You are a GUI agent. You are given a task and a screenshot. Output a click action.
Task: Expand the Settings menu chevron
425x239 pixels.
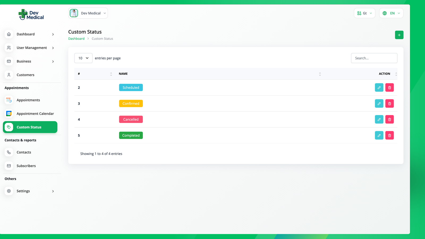click(x=53, y=191)
